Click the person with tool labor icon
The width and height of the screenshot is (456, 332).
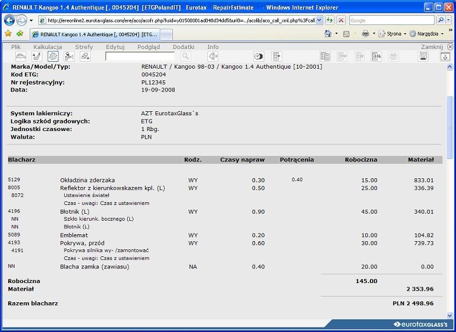click(69, 56)
